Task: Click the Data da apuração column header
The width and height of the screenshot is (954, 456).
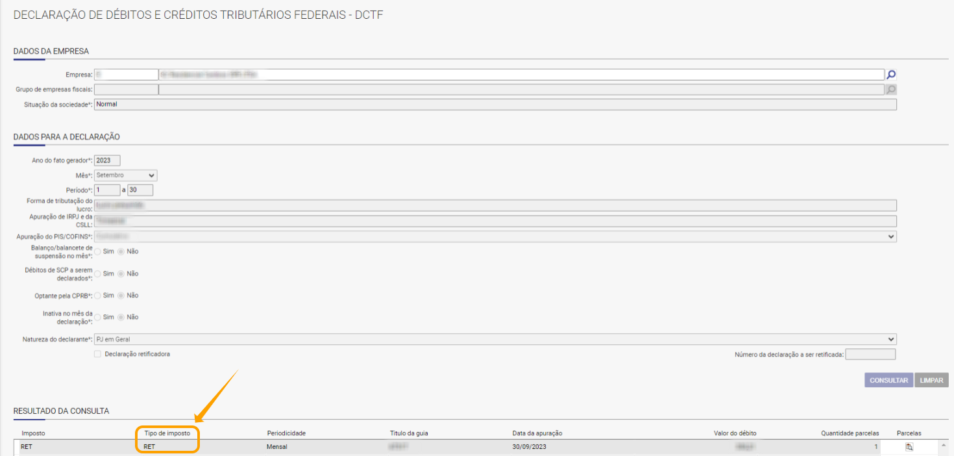Action: pos(537,433)
